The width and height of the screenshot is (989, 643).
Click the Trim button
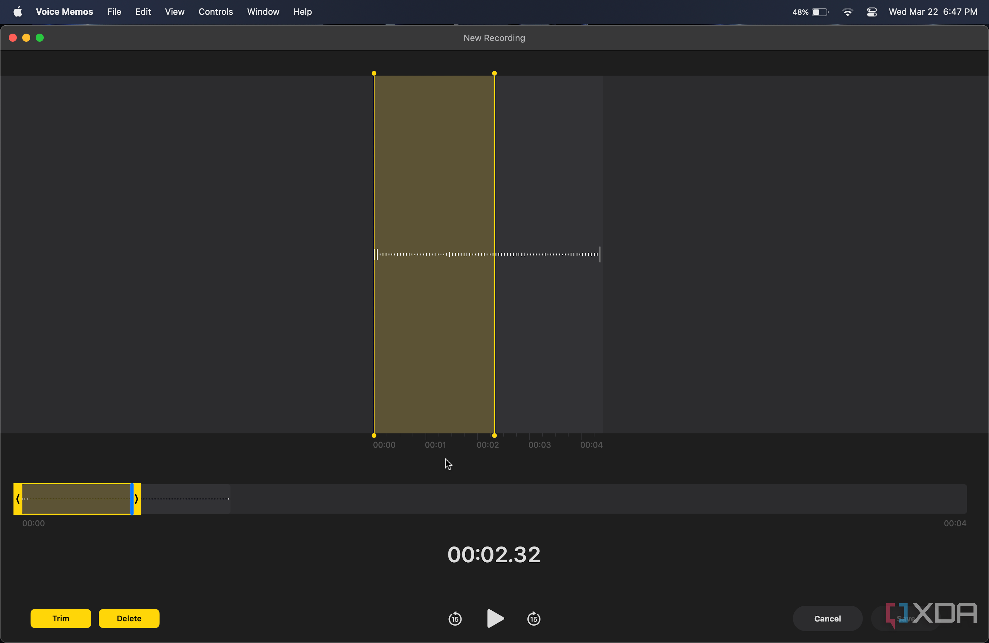point(61,618)
